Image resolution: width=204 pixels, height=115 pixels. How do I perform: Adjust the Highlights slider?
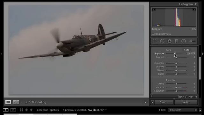tap(176, 63)
